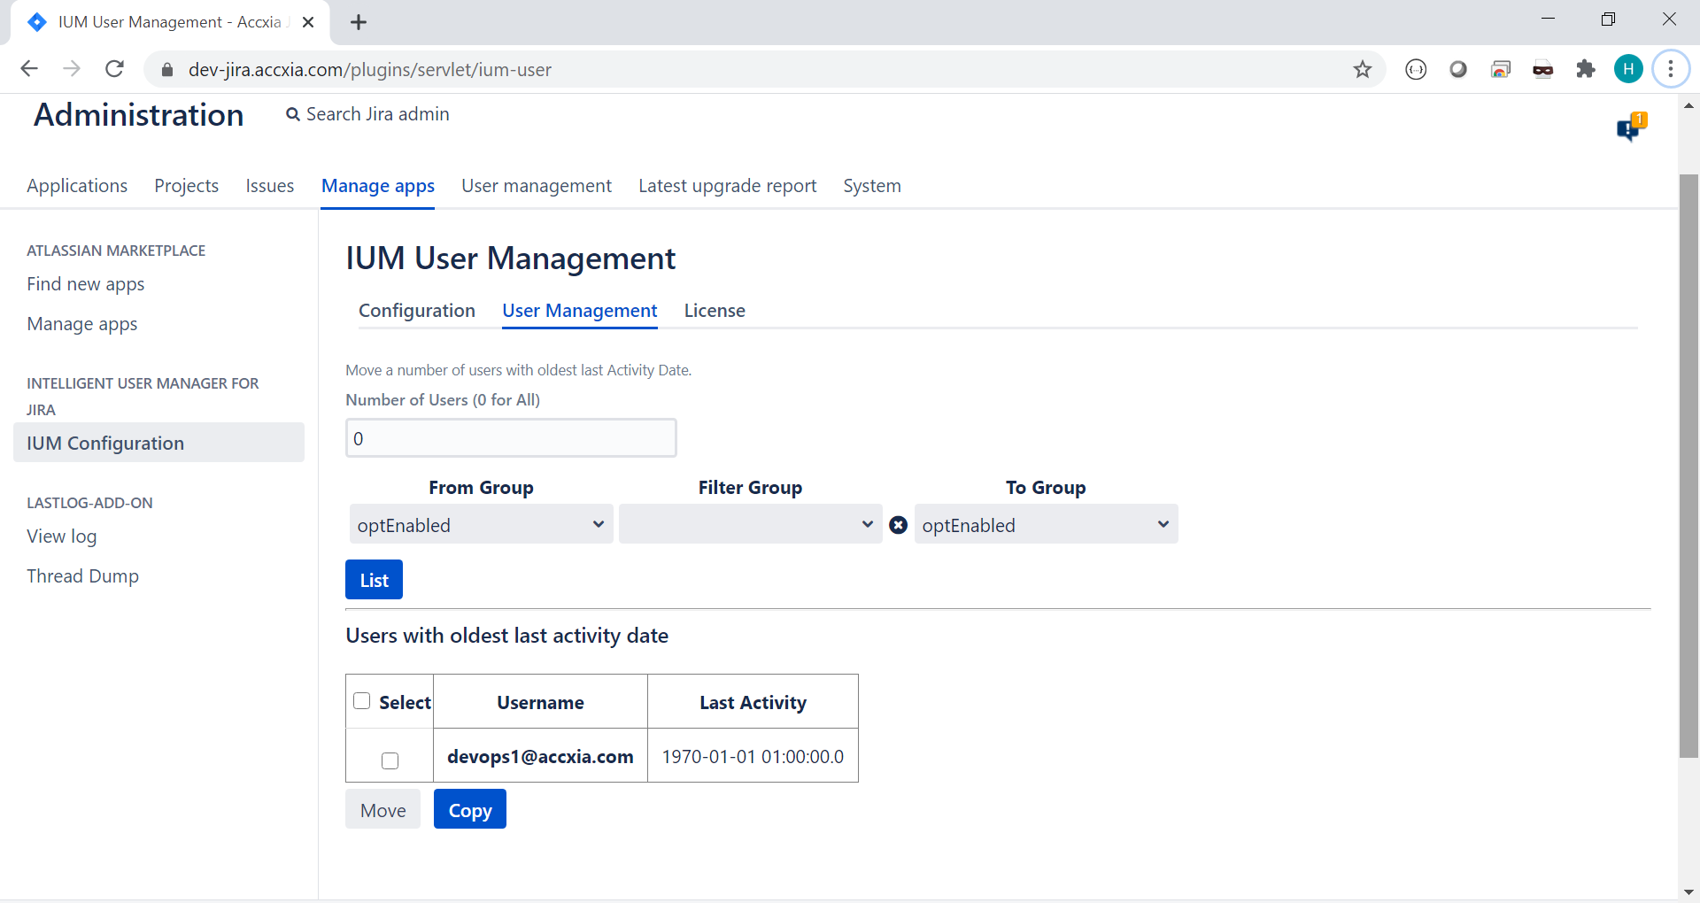Focus the Number of Users input field
Image resolution: width=1700 pixels, height=903 pixels.
[511, 438]
